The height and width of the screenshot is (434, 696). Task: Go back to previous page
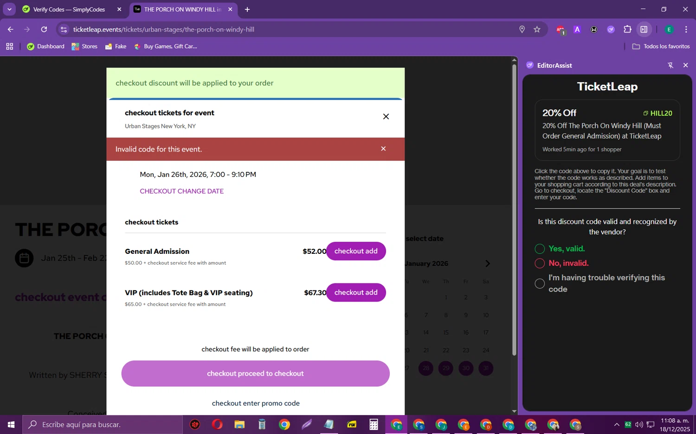pyautogui.click(x=10, y=29)
